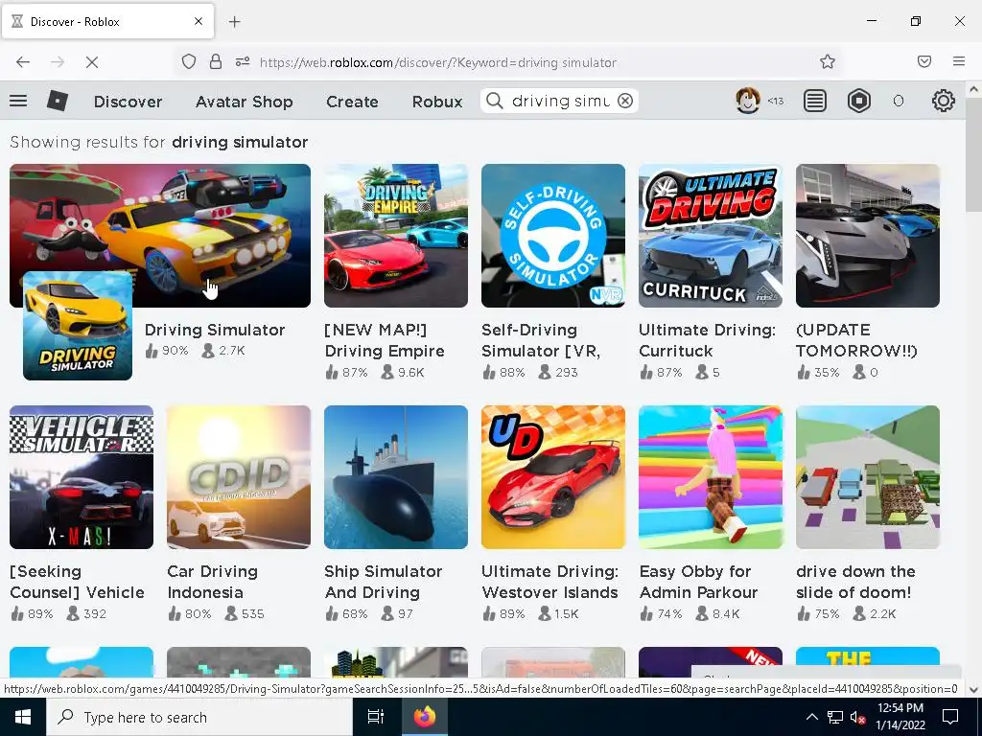
Task: Open the network status tray icon
Action: pyautogui.click(x=835, y=717)
